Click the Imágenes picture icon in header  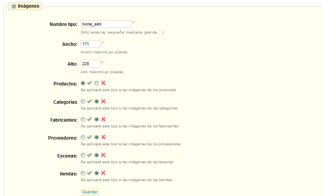[14, 6]
